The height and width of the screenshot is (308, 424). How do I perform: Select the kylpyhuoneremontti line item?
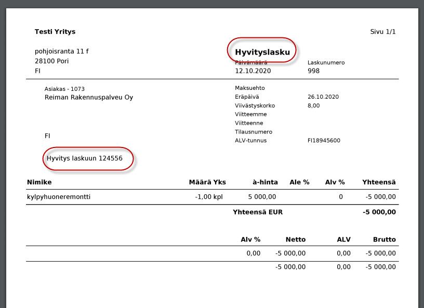[x=58, y=197]
